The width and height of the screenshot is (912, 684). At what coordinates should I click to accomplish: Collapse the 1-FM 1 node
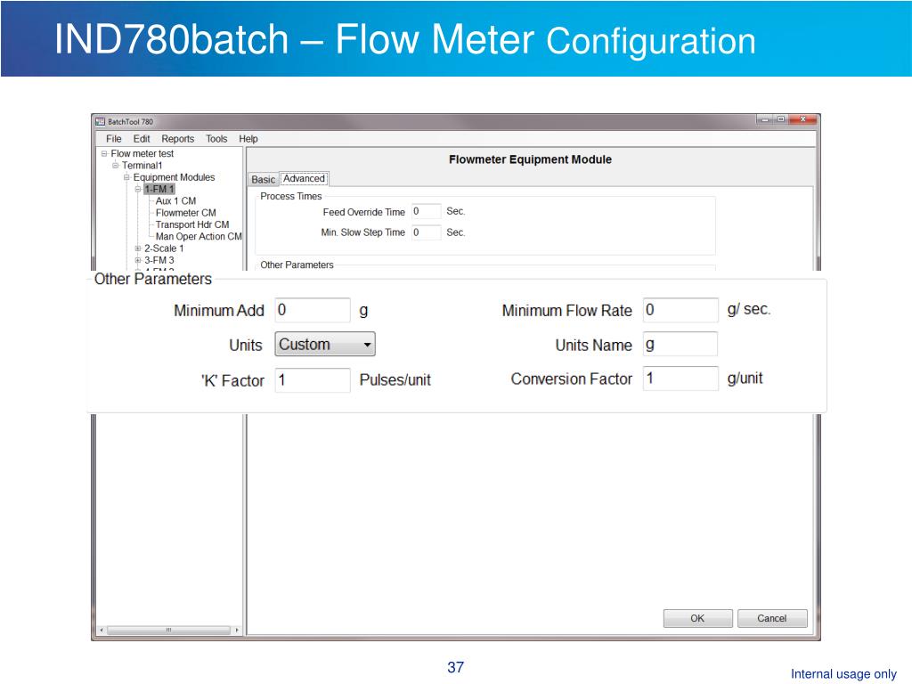[x=138, y=189]
